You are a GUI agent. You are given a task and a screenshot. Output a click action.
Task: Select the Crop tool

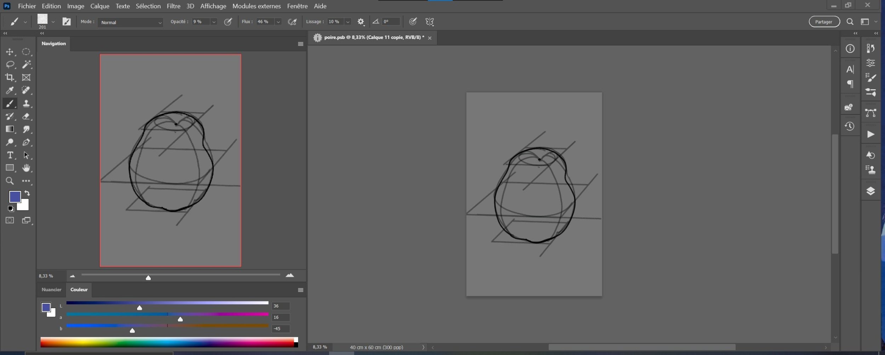[10, 77]
